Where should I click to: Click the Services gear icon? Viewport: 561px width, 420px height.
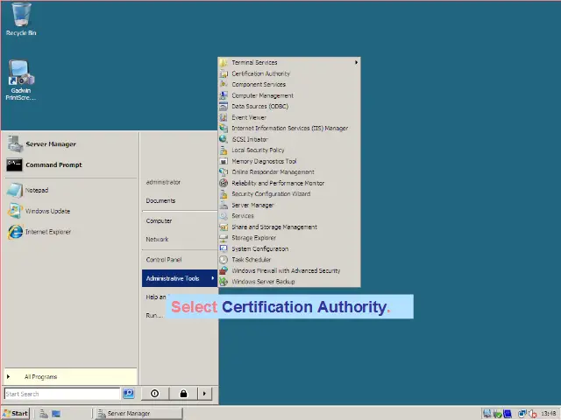[x=224, y=216]
